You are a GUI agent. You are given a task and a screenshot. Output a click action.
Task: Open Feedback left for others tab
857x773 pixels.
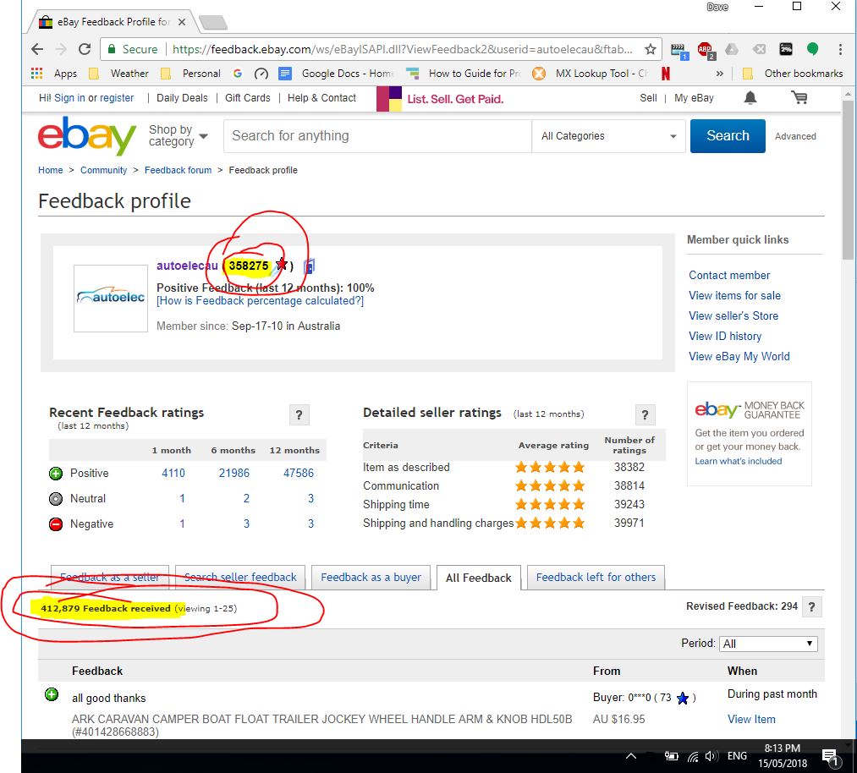point(596,578)
